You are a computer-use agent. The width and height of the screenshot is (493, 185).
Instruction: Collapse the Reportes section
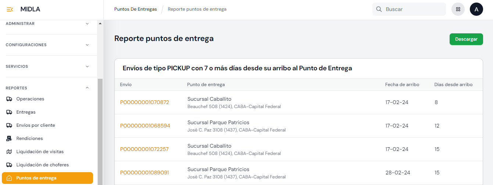87,88
